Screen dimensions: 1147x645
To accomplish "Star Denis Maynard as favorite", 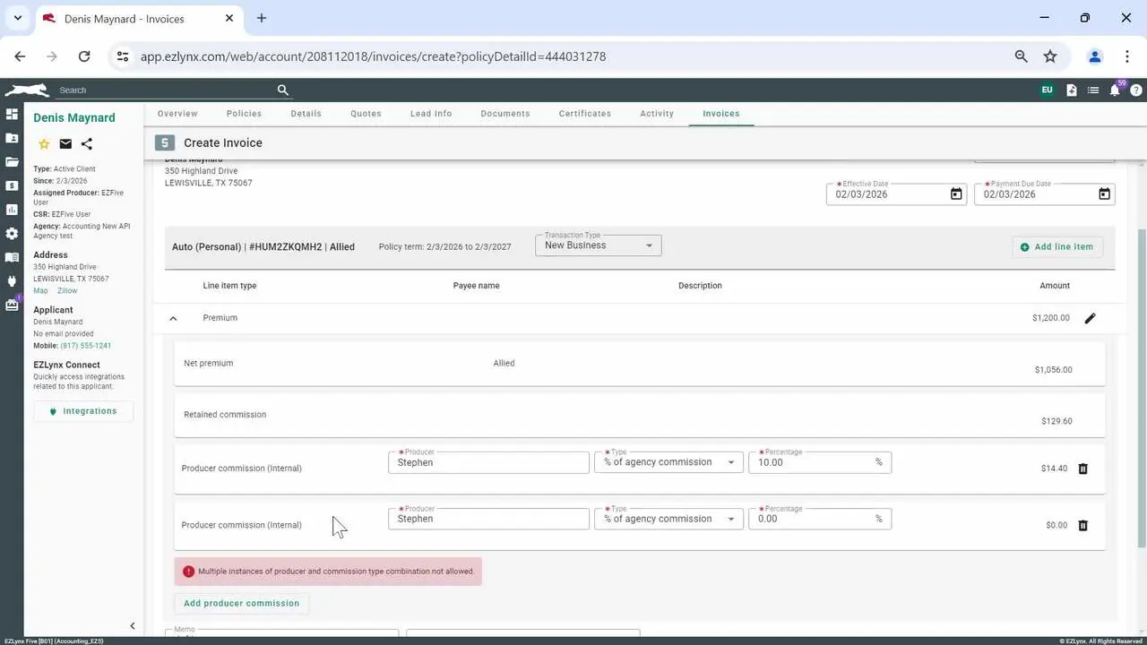I will point(44,144).
